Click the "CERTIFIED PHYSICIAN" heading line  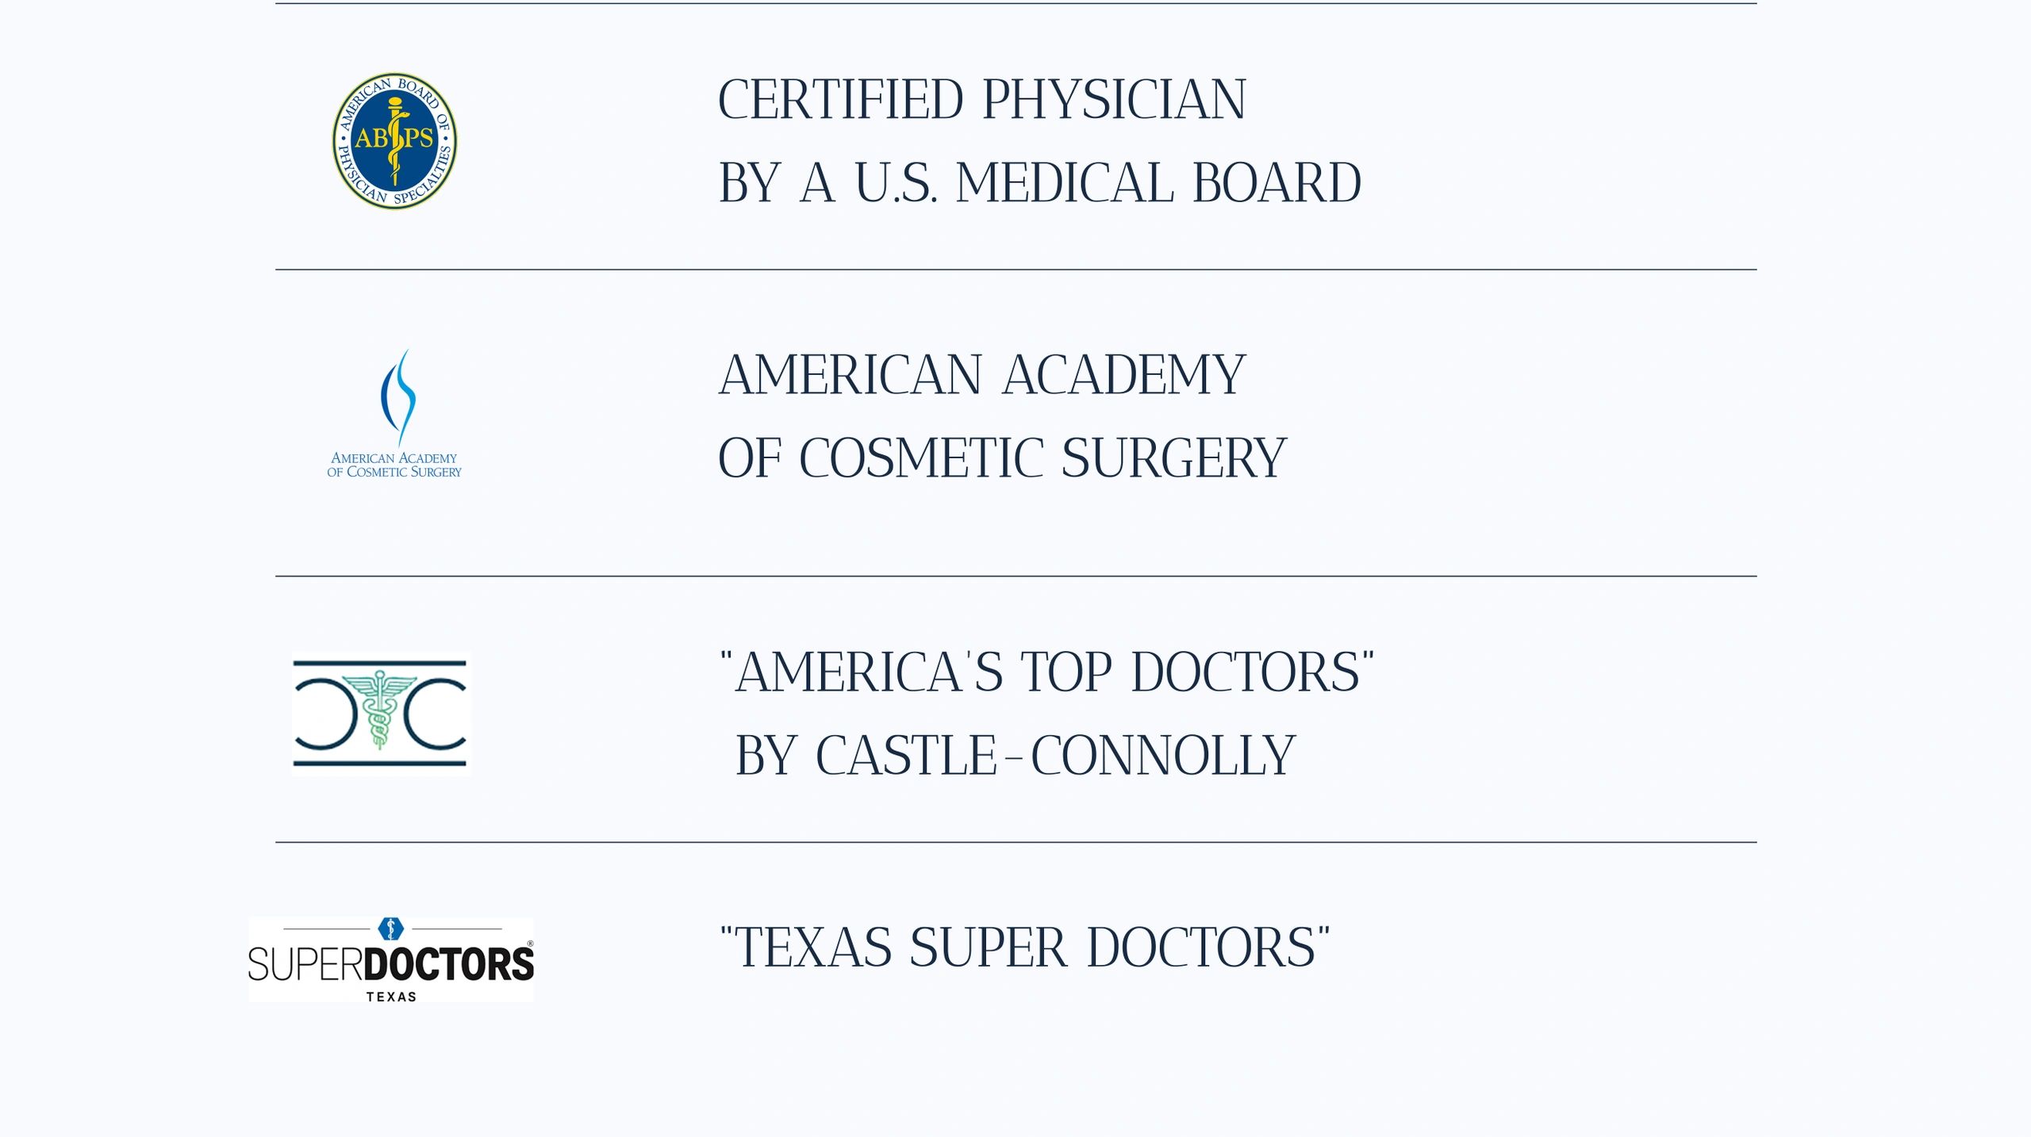[x=981, y=100]
